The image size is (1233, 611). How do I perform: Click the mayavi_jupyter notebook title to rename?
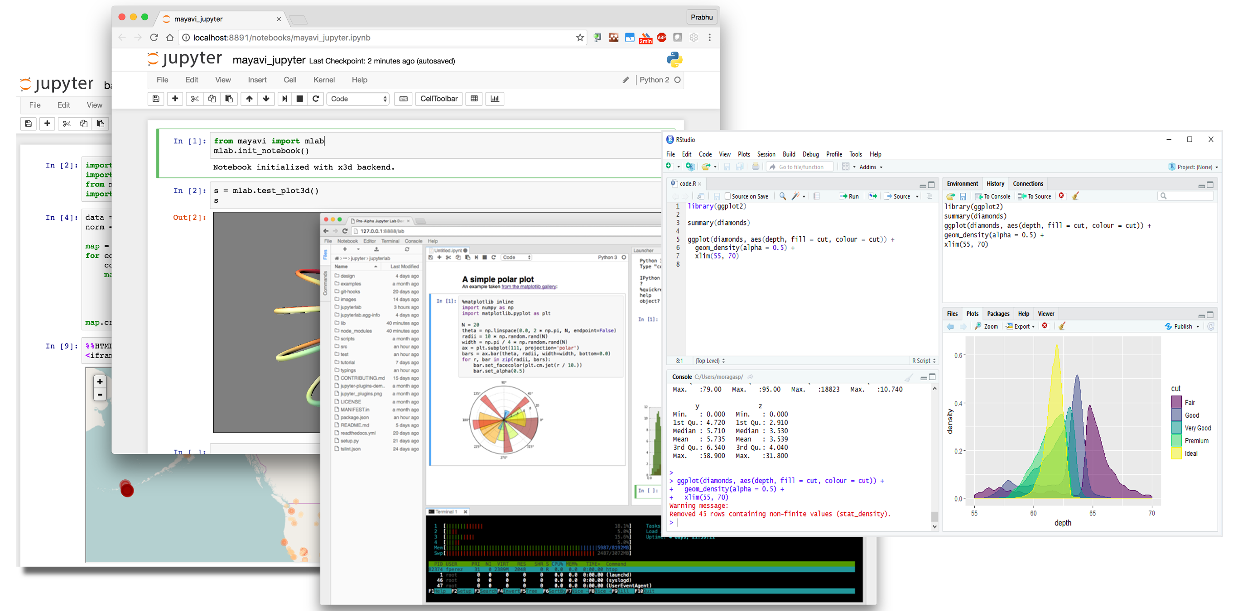pyautogui.click(x=269, y=60)
